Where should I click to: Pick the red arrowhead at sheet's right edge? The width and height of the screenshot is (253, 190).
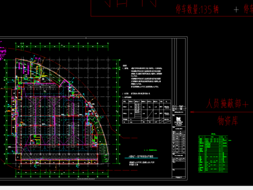click(x=192, y=112)
